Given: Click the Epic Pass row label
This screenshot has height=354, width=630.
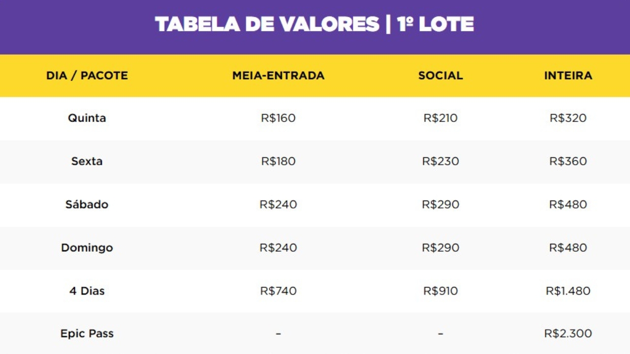Looking at the screenshot, I should tap(87, 333).
